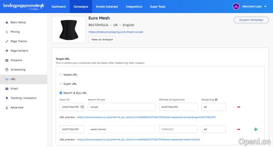Click the Page Theme brush icon
Screen dimensions: 273x147
click(x=7, y=41)
